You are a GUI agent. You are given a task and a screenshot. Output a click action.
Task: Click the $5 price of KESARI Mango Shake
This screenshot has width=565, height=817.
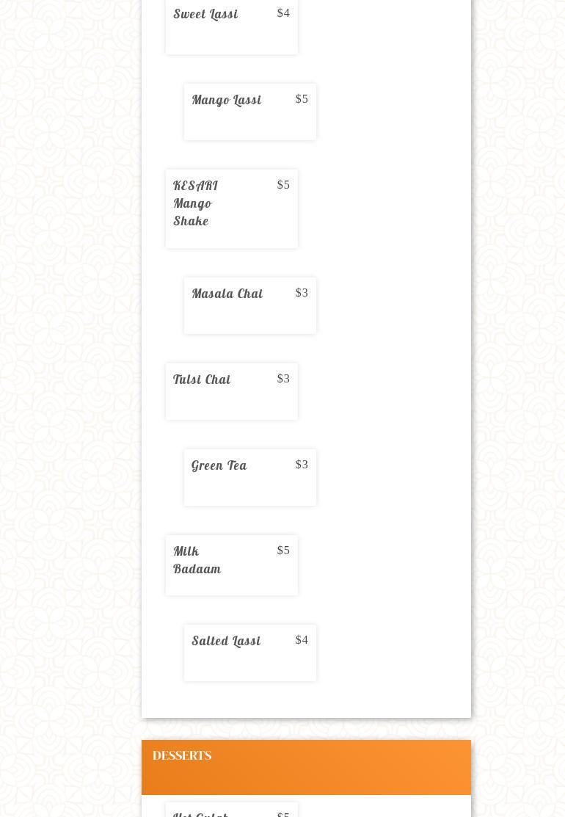pyautogui.click(x=283, y=185)
